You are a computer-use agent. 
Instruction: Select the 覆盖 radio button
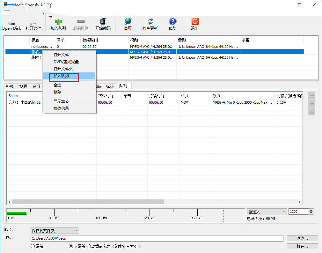pos(33,246)
